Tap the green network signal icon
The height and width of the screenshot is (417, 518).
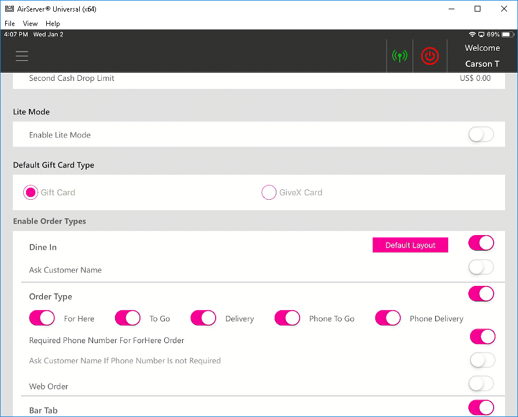[x=399, y=56]
